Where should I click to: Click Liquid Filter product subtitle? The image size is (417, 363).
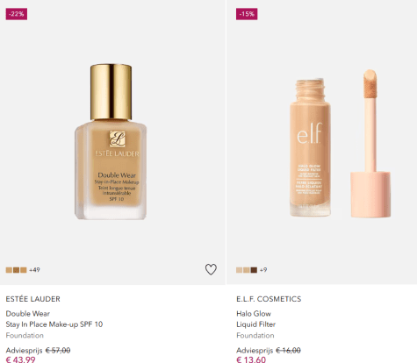coord(255,324)
